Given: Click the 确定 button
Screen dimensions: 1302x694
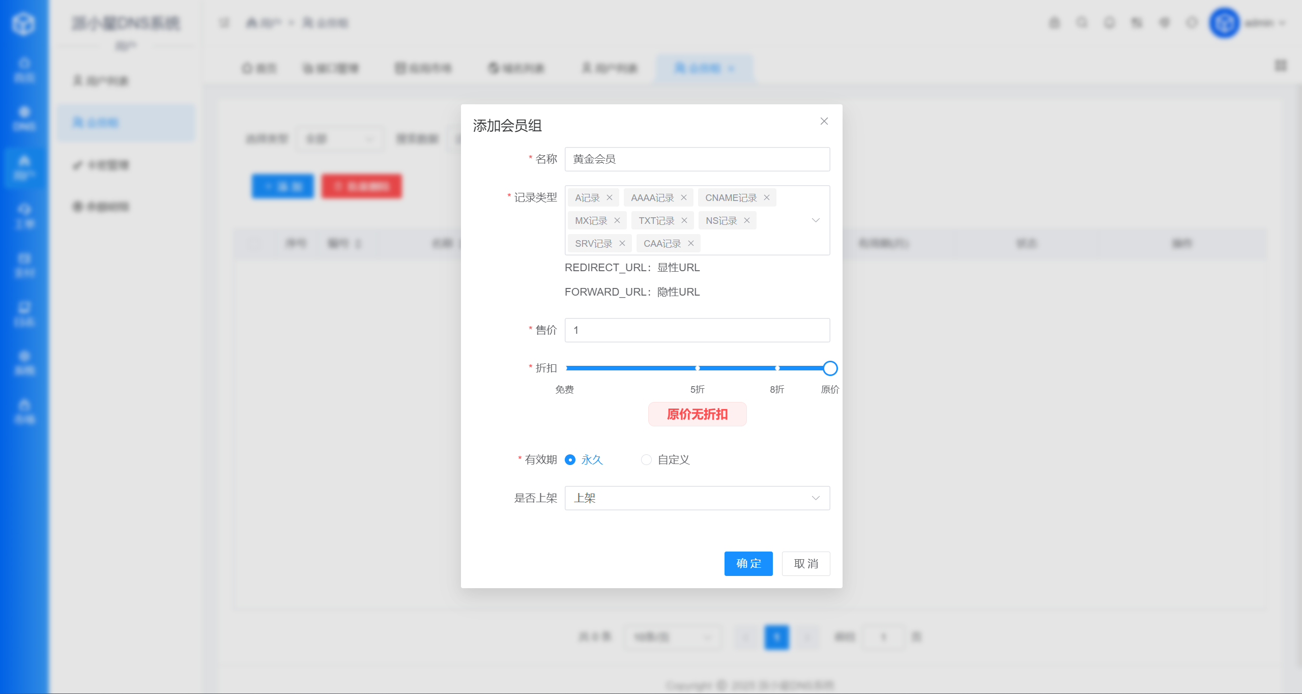Looking at the screenshot, I should 748,563.
